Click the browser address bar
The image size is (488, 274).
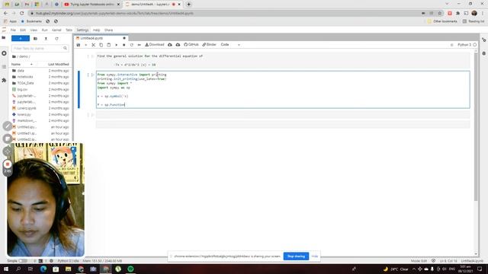point(224,14)
